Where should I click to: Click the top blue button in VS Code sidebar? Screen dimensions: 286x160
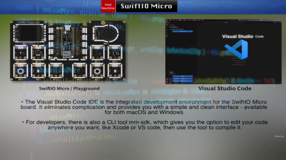(x=183, y=32)
